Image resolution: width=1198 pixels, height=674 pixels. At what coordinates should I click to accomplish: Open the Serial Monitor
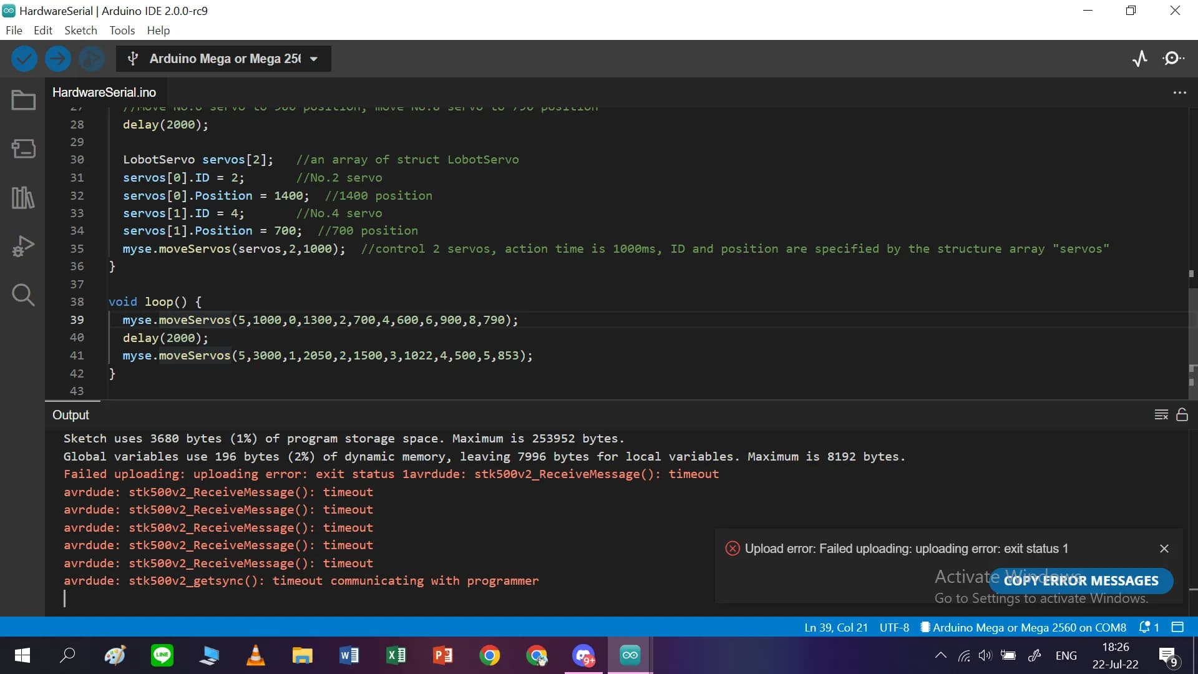tap(1173, 59)
